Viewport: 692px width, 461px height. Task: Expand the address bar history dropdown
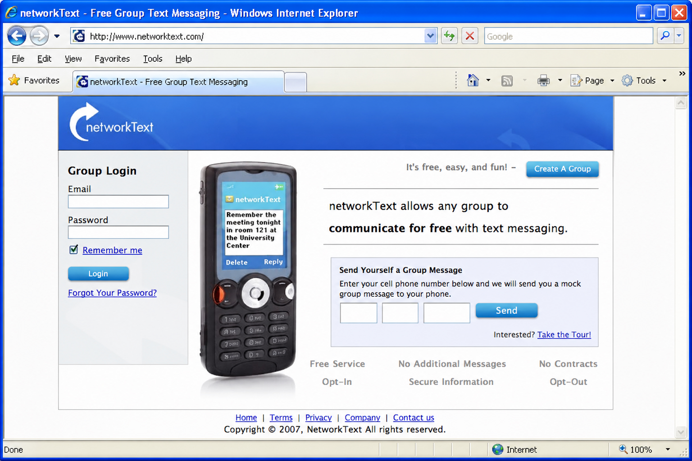(431, 36)
